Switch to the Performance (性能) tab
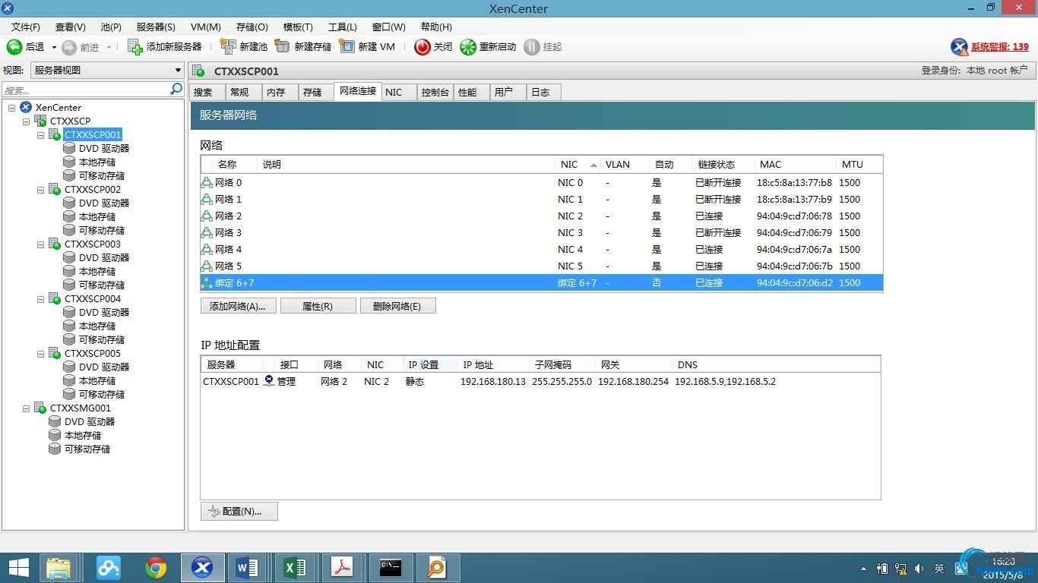 (x=471, y=92)
